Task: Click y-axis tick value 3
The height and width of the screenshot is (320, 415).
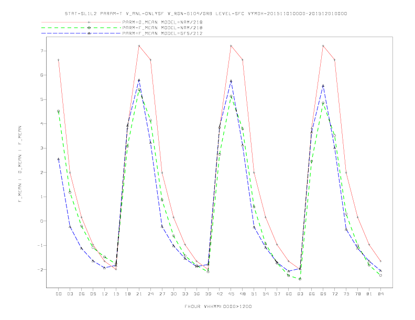Action: point(42,148)
